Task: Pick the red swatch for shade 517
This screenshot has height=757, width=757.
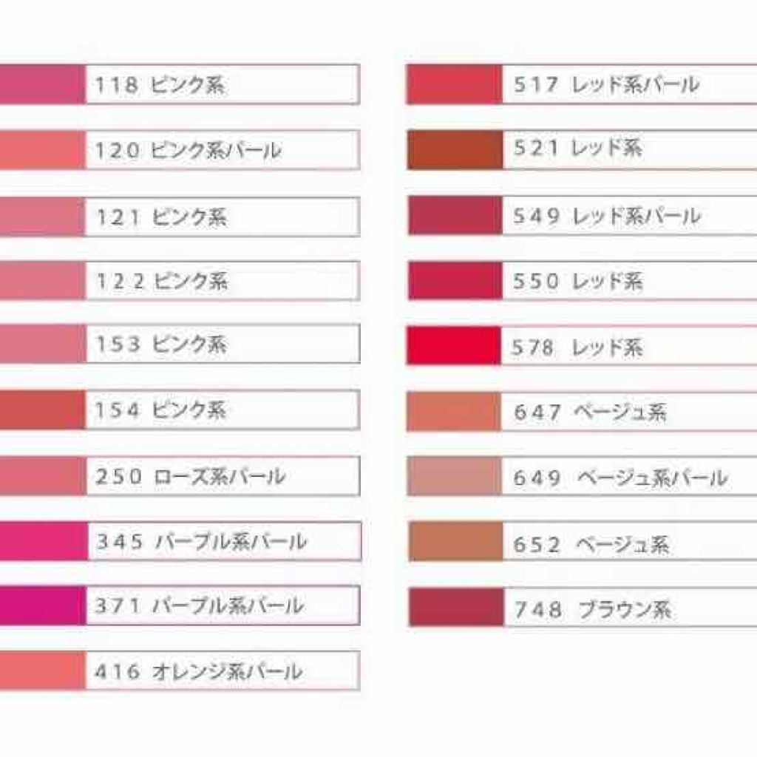Action: tap(454, 84)
